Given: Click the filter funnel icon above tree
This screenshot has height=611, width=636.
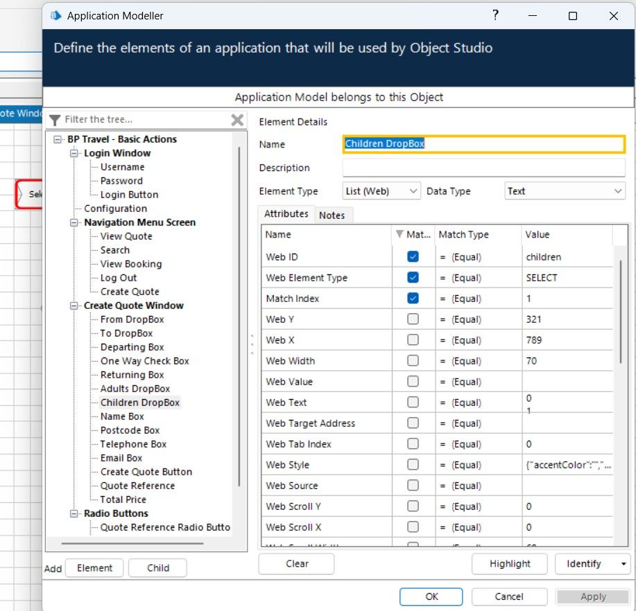Looking at the screenshot, I should point(55,120).
